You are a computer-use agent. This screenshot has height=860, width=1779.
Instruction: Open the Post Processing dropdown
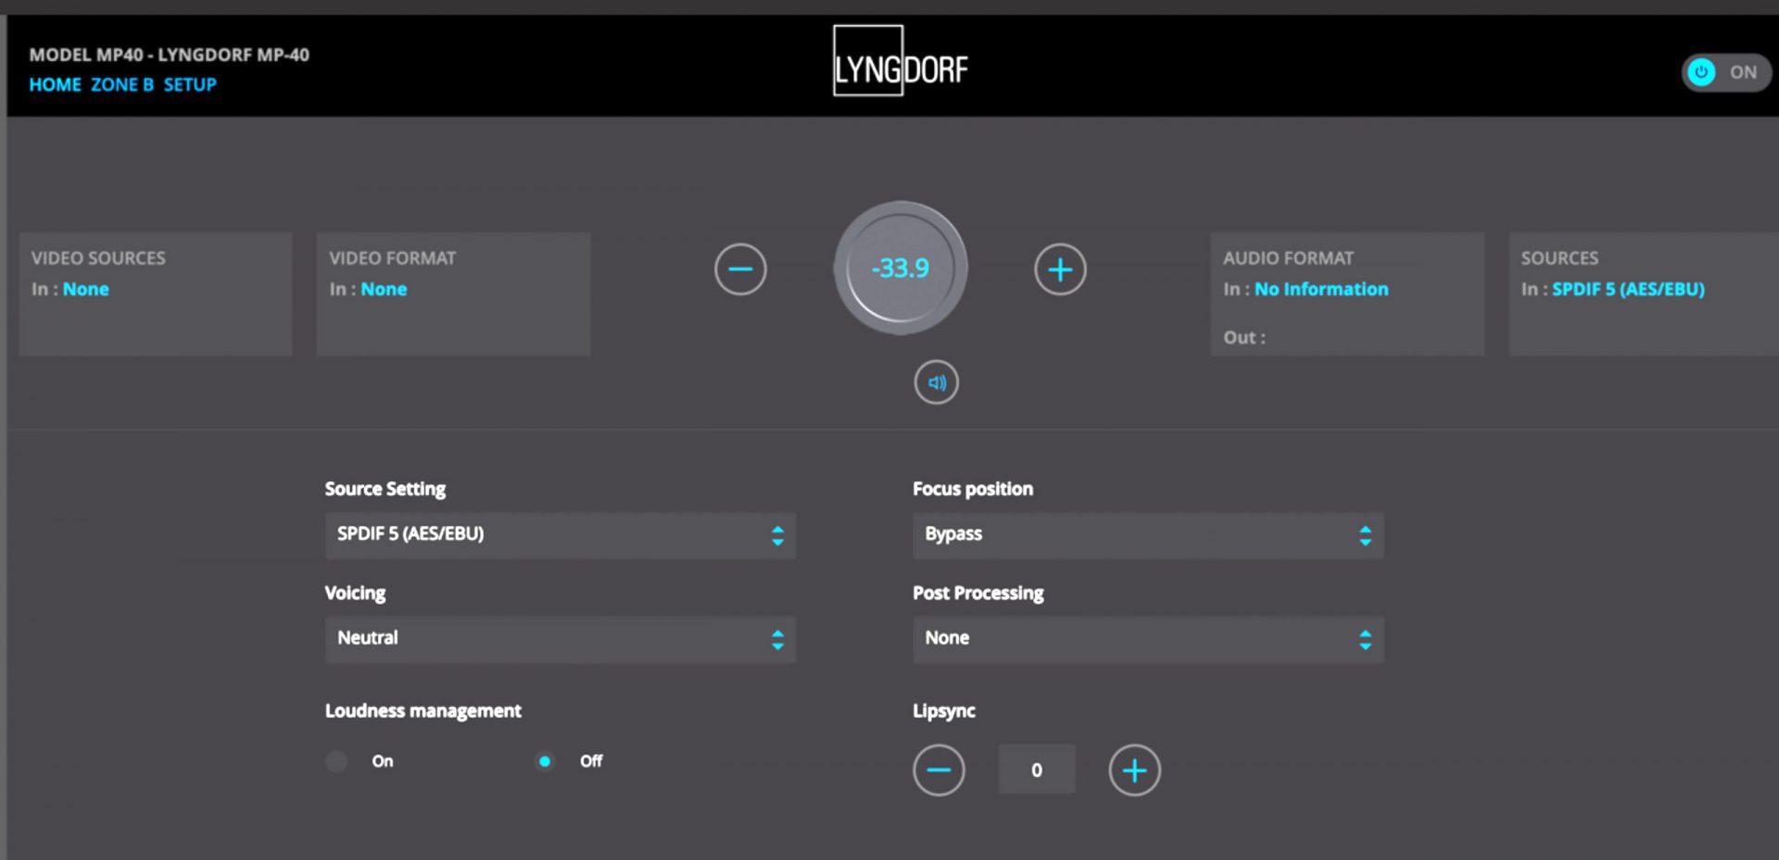(1148, 639)
